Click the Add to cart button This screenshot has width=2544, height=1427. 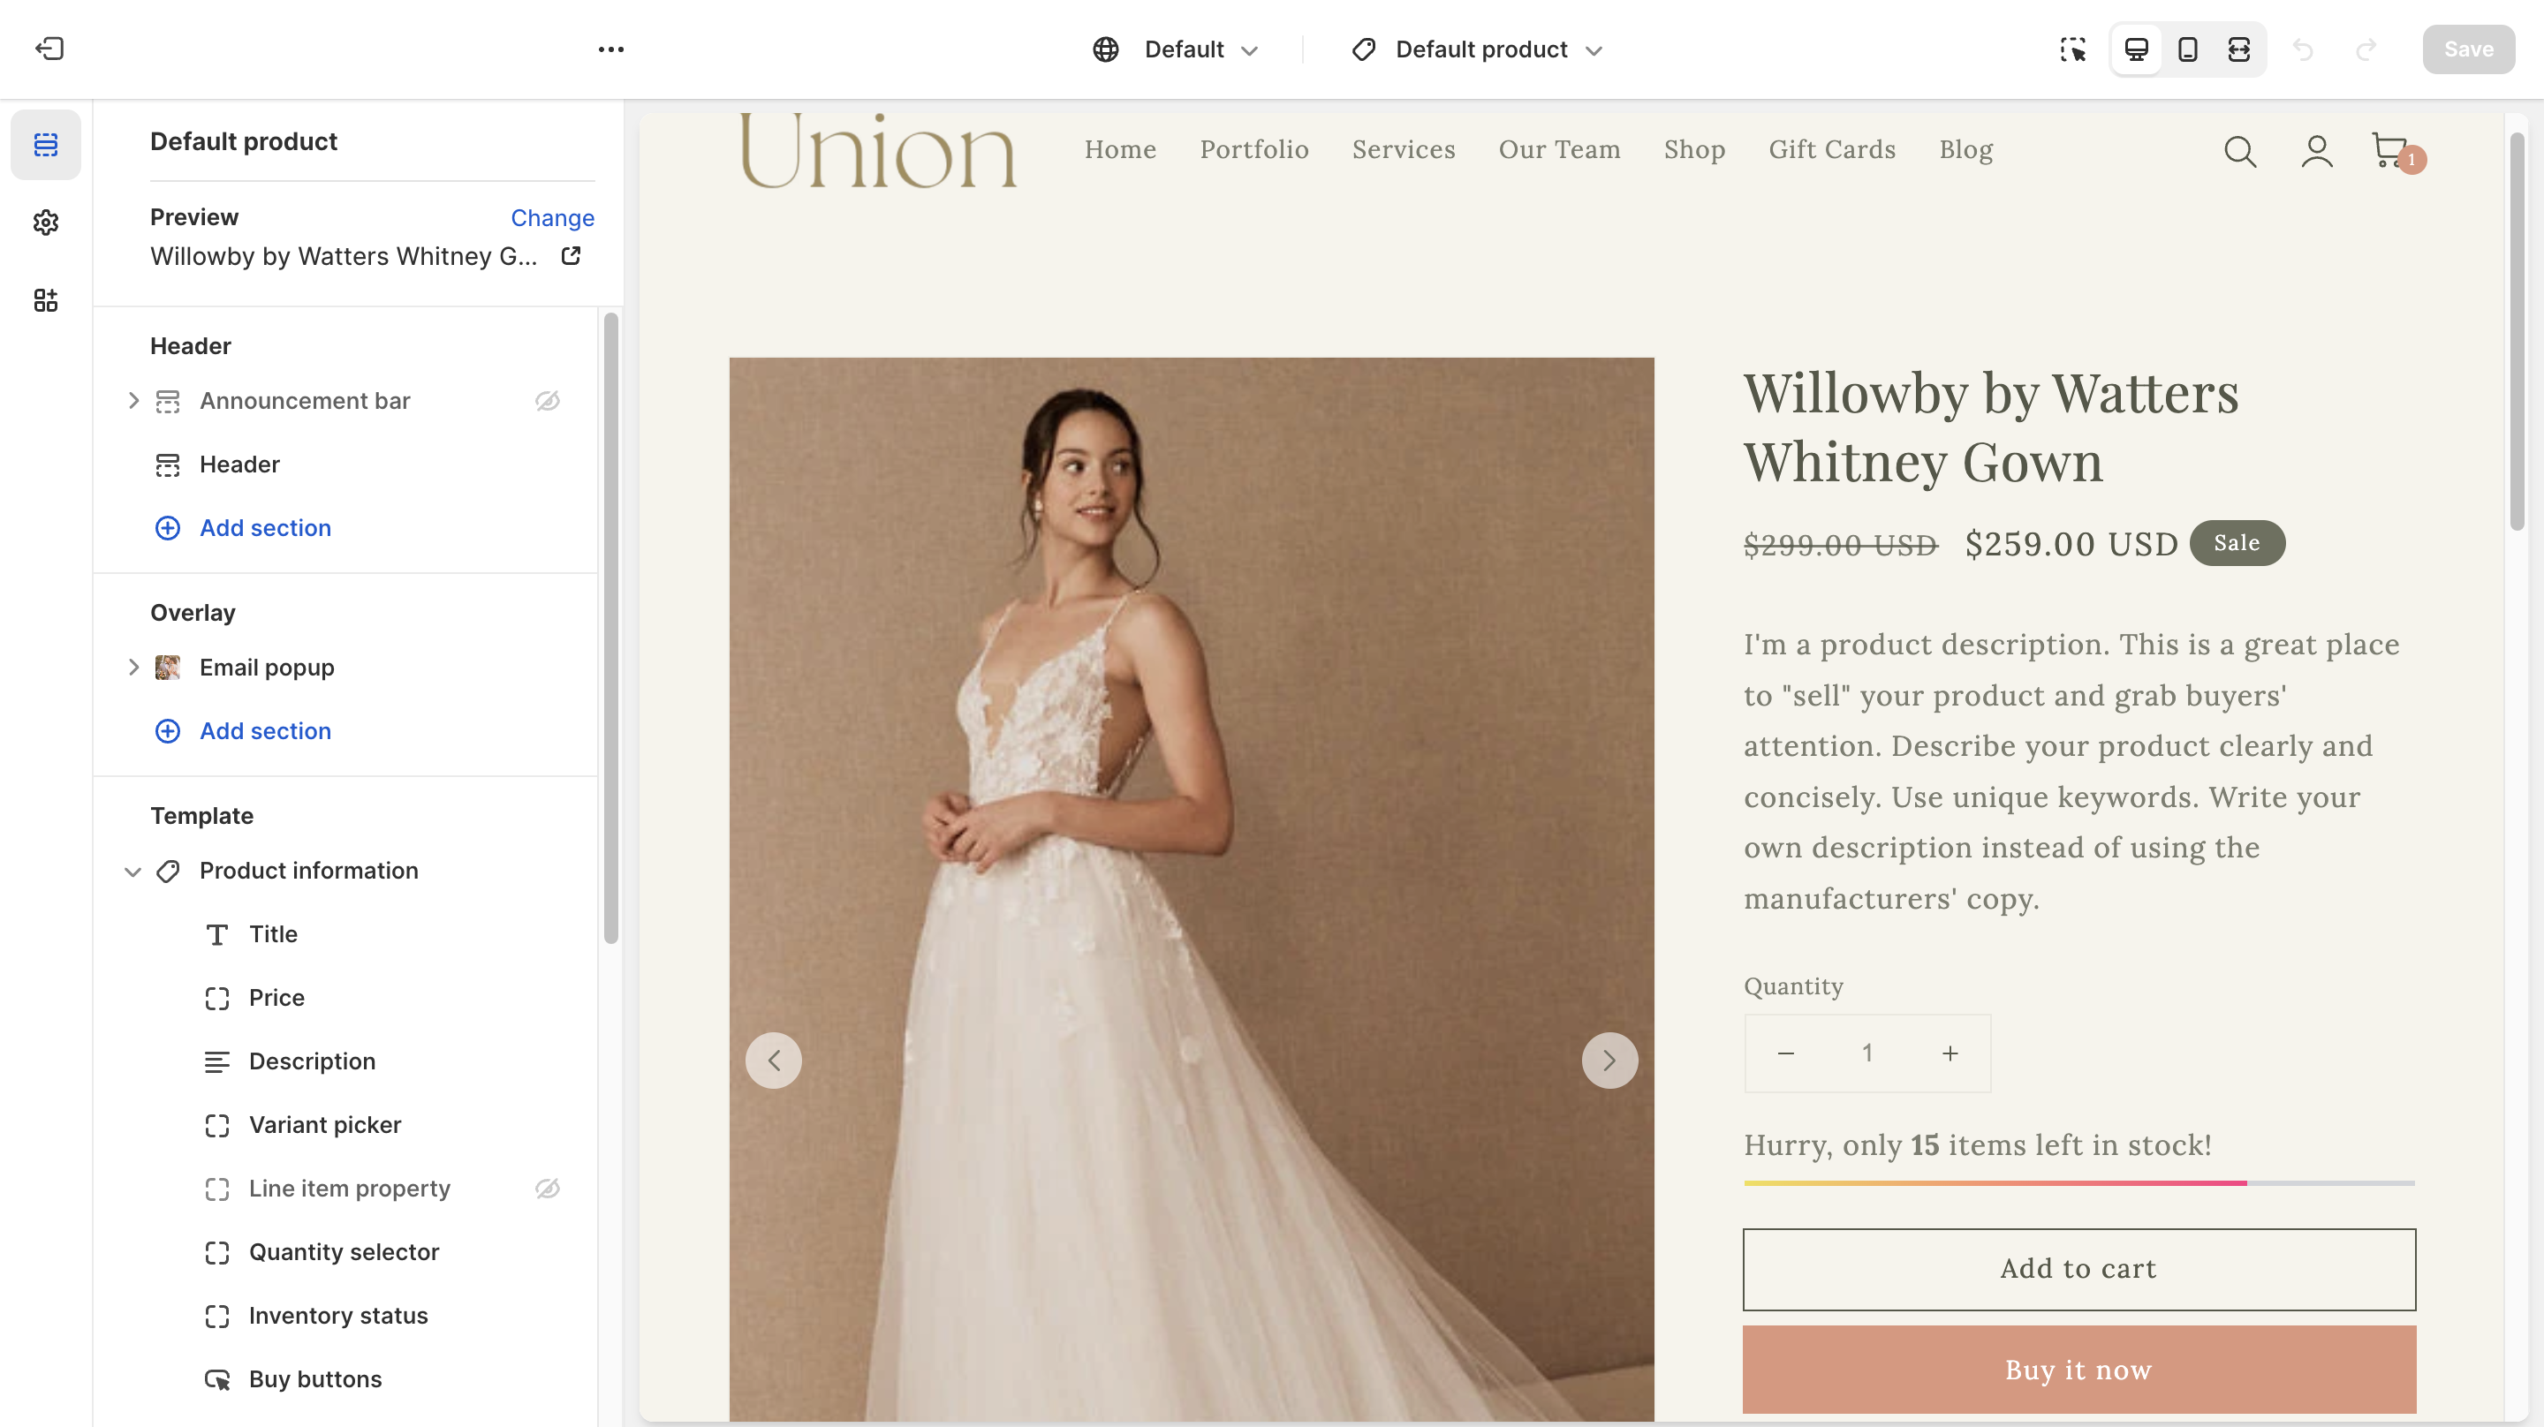pyautogui.click(x=2078, y=1269)
